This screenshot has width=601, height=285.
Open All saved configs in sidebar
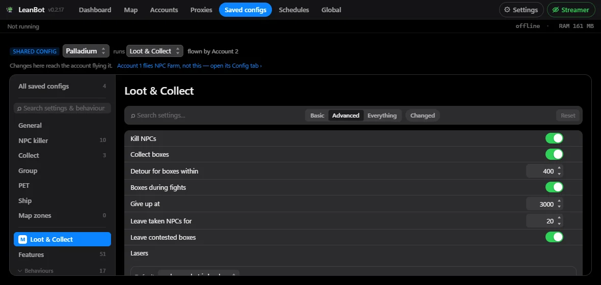tap(62, 87)
